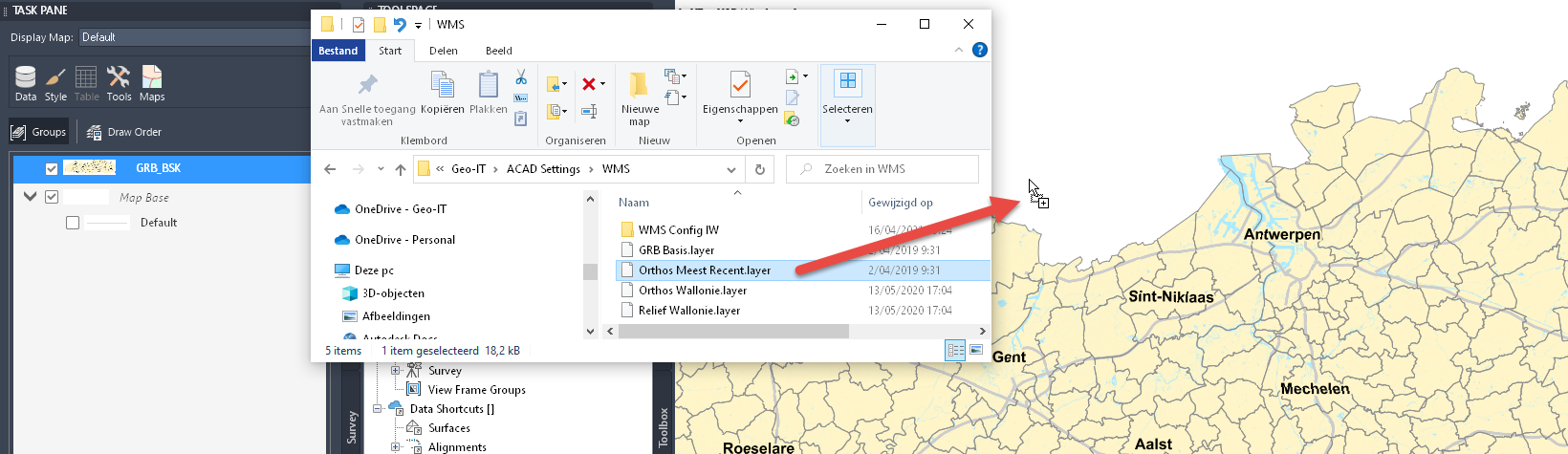Viewport: 1568px width, 454px height.
Task: Click the Kopiëren button
Action: coord(443,93)
